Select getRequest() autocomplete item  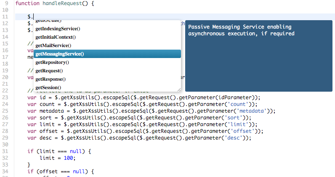coord(107,71)
